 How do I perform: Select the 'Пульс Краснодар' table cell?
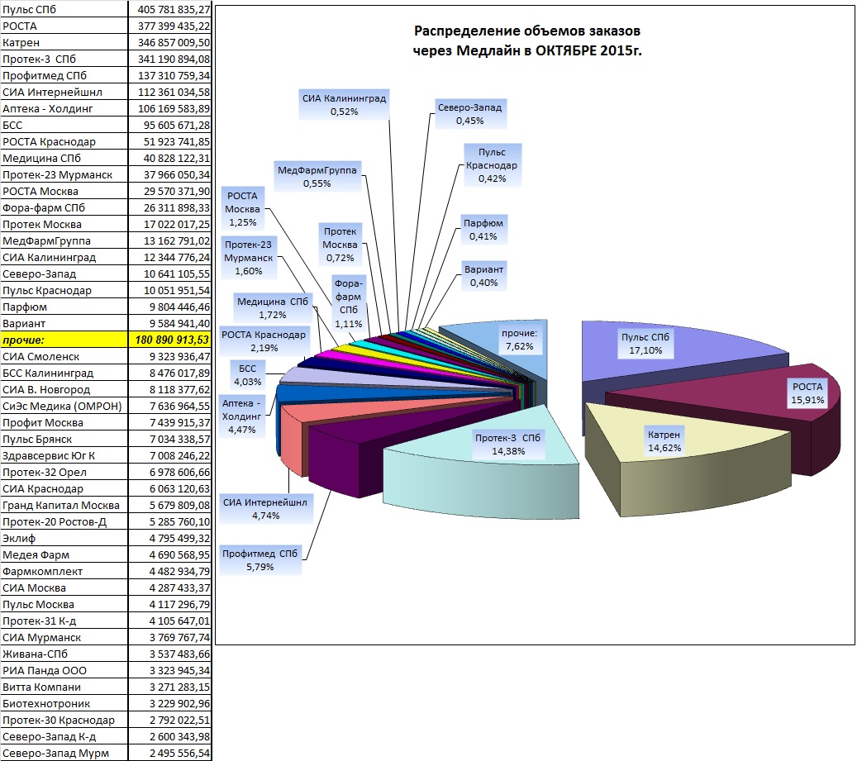[64, 290]
